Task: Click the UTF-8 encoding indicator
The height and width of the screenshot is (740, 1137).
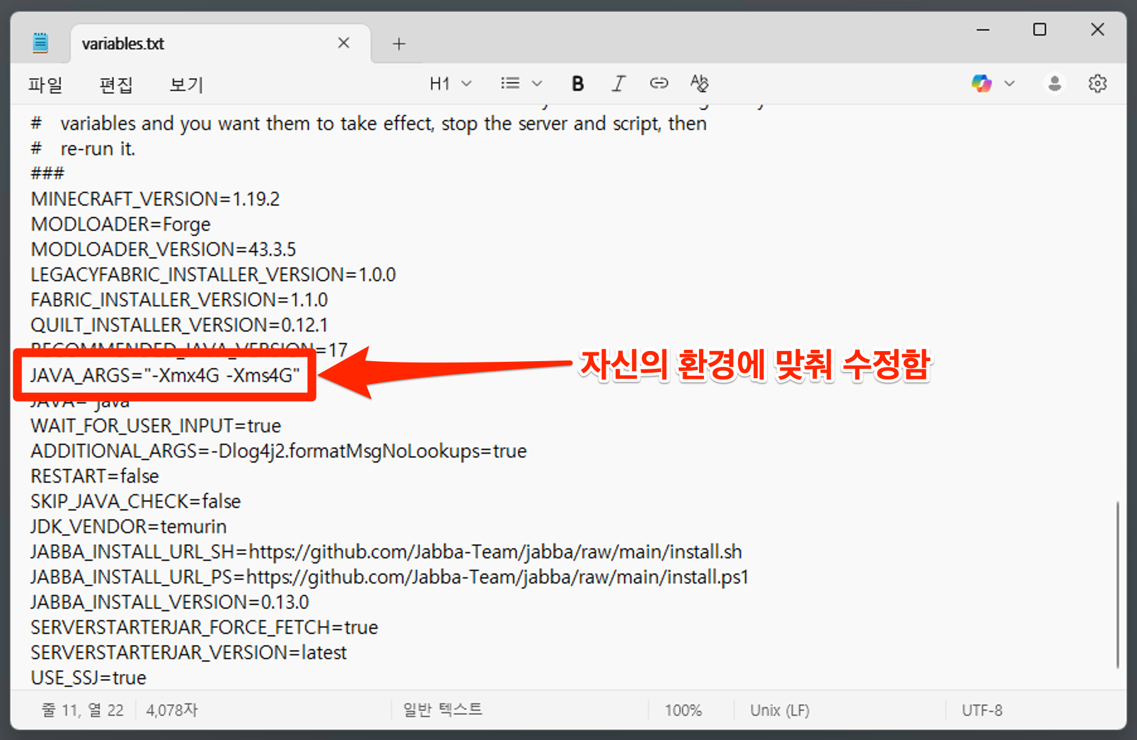Action: click(982, 710)
